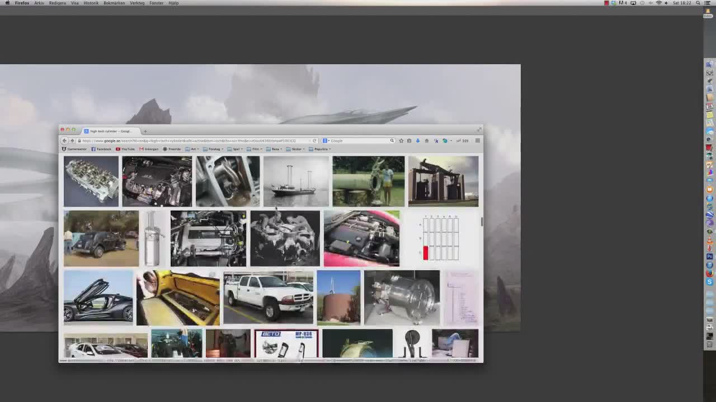The image size is (716, 402).
Task: Click the URL address bar
Action: (x=190, y=141)
